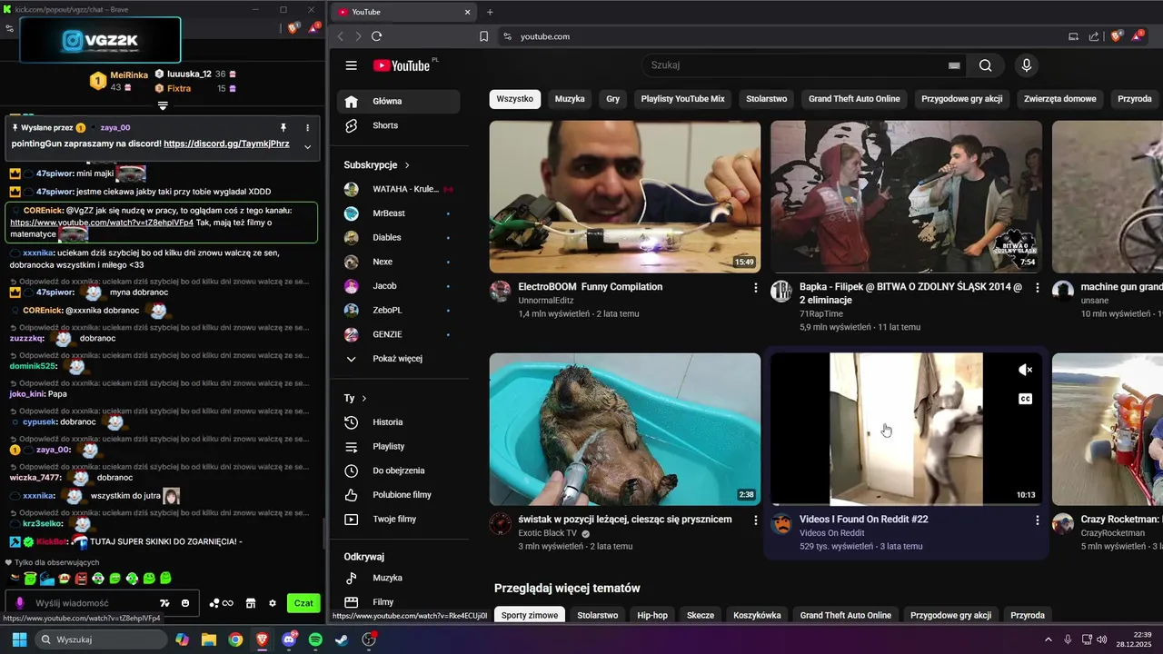Open emoji picker in Kick chat input
Viewport: 1163px width, 654px height.
point(185,603)
